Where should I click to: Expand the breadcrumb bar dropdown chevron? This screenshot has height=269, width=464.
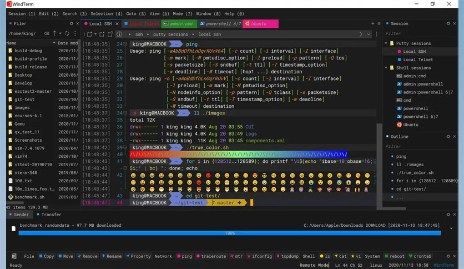pyautogui.click(x=369, y=34)
